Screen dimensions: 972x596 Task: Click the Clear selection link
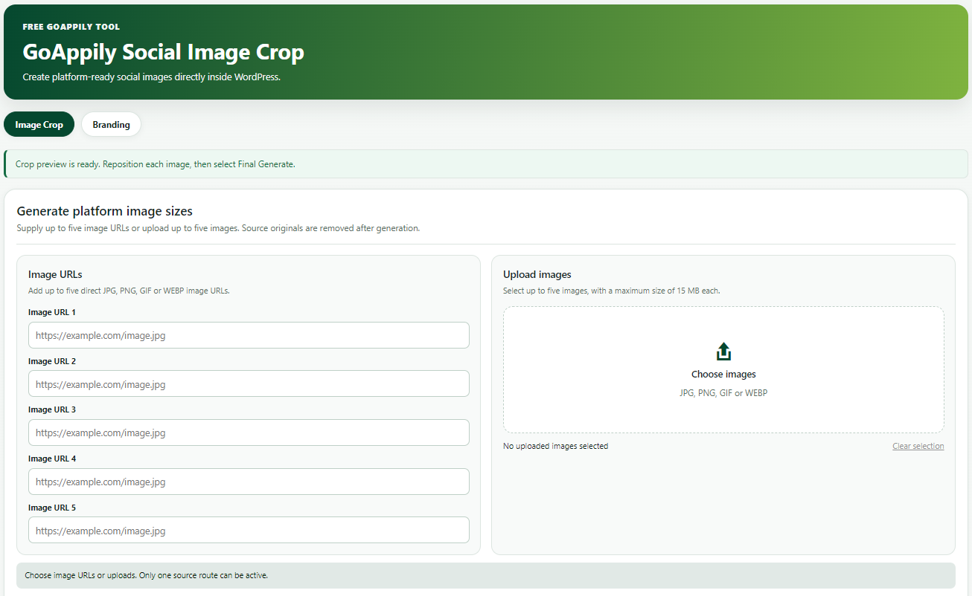918,446
